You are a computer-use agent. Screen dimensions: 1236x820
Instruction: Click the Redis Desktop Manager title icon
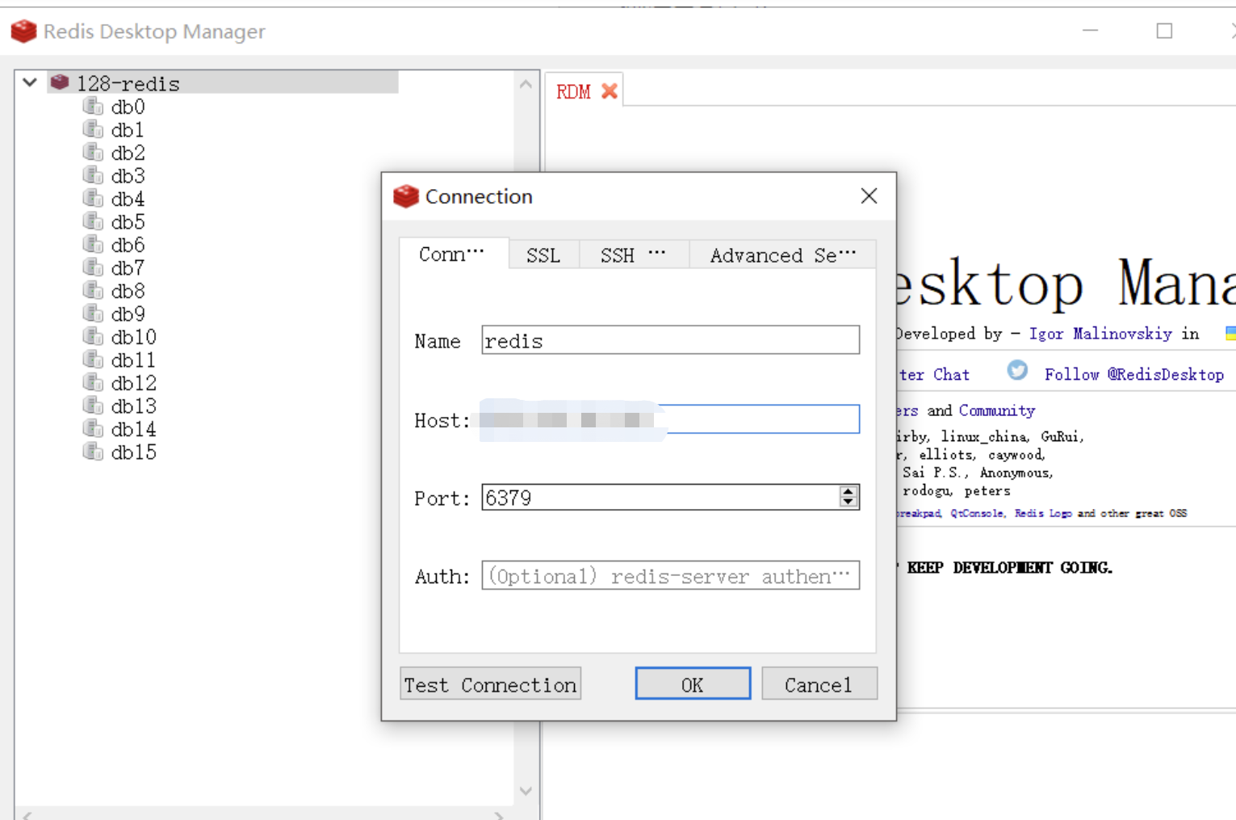(x=23, y=31)
